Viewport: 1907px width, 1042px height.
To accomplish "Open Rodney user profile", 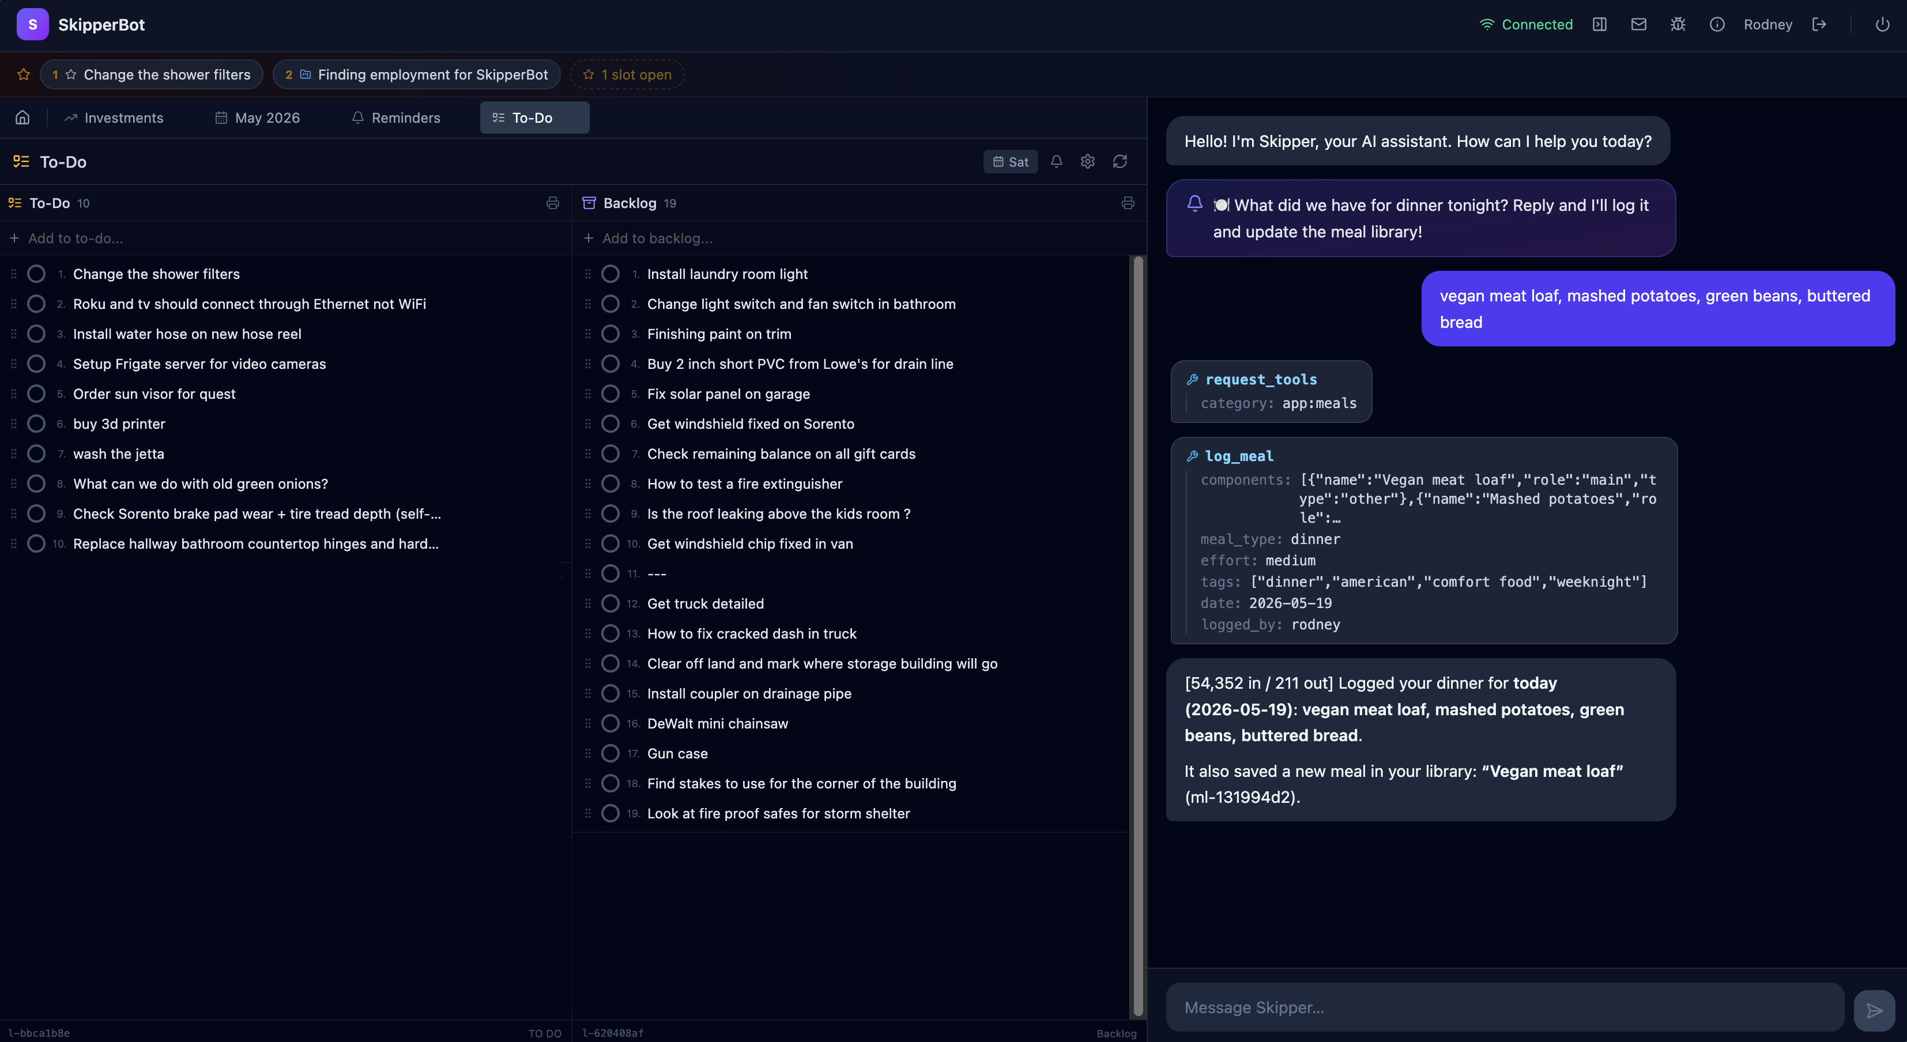I will (1768, 24).
